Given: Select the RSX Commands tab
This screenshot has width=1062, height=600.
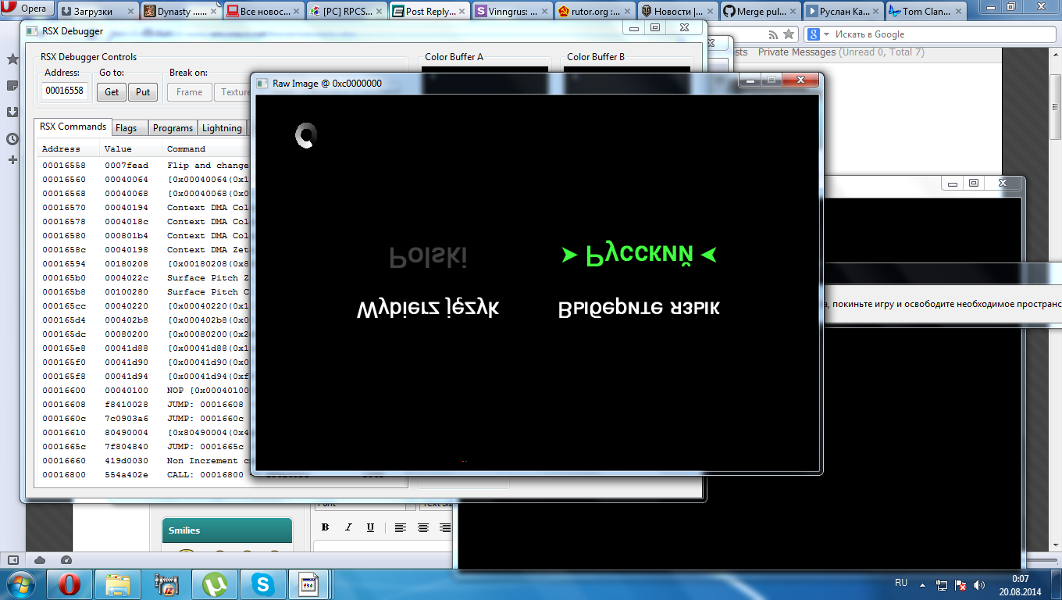Looking at the screenshot, I should click(73, 127).
